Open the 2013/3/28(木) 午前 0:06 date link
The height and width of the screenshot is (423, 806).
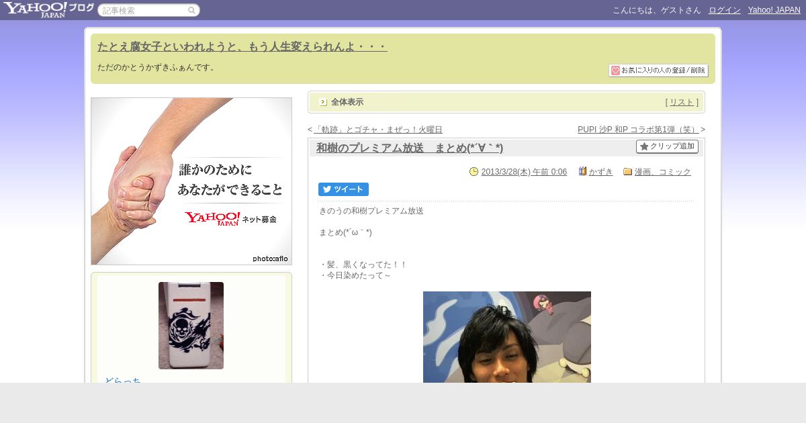(x=524, y=172)
